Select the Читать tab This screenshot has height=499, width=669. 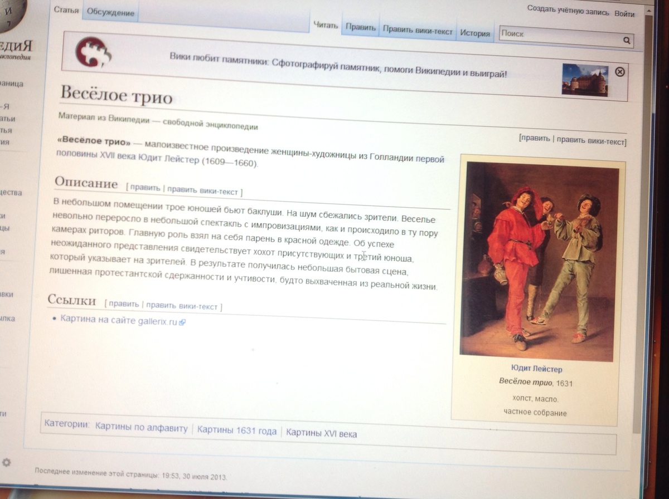pos(326,25)
